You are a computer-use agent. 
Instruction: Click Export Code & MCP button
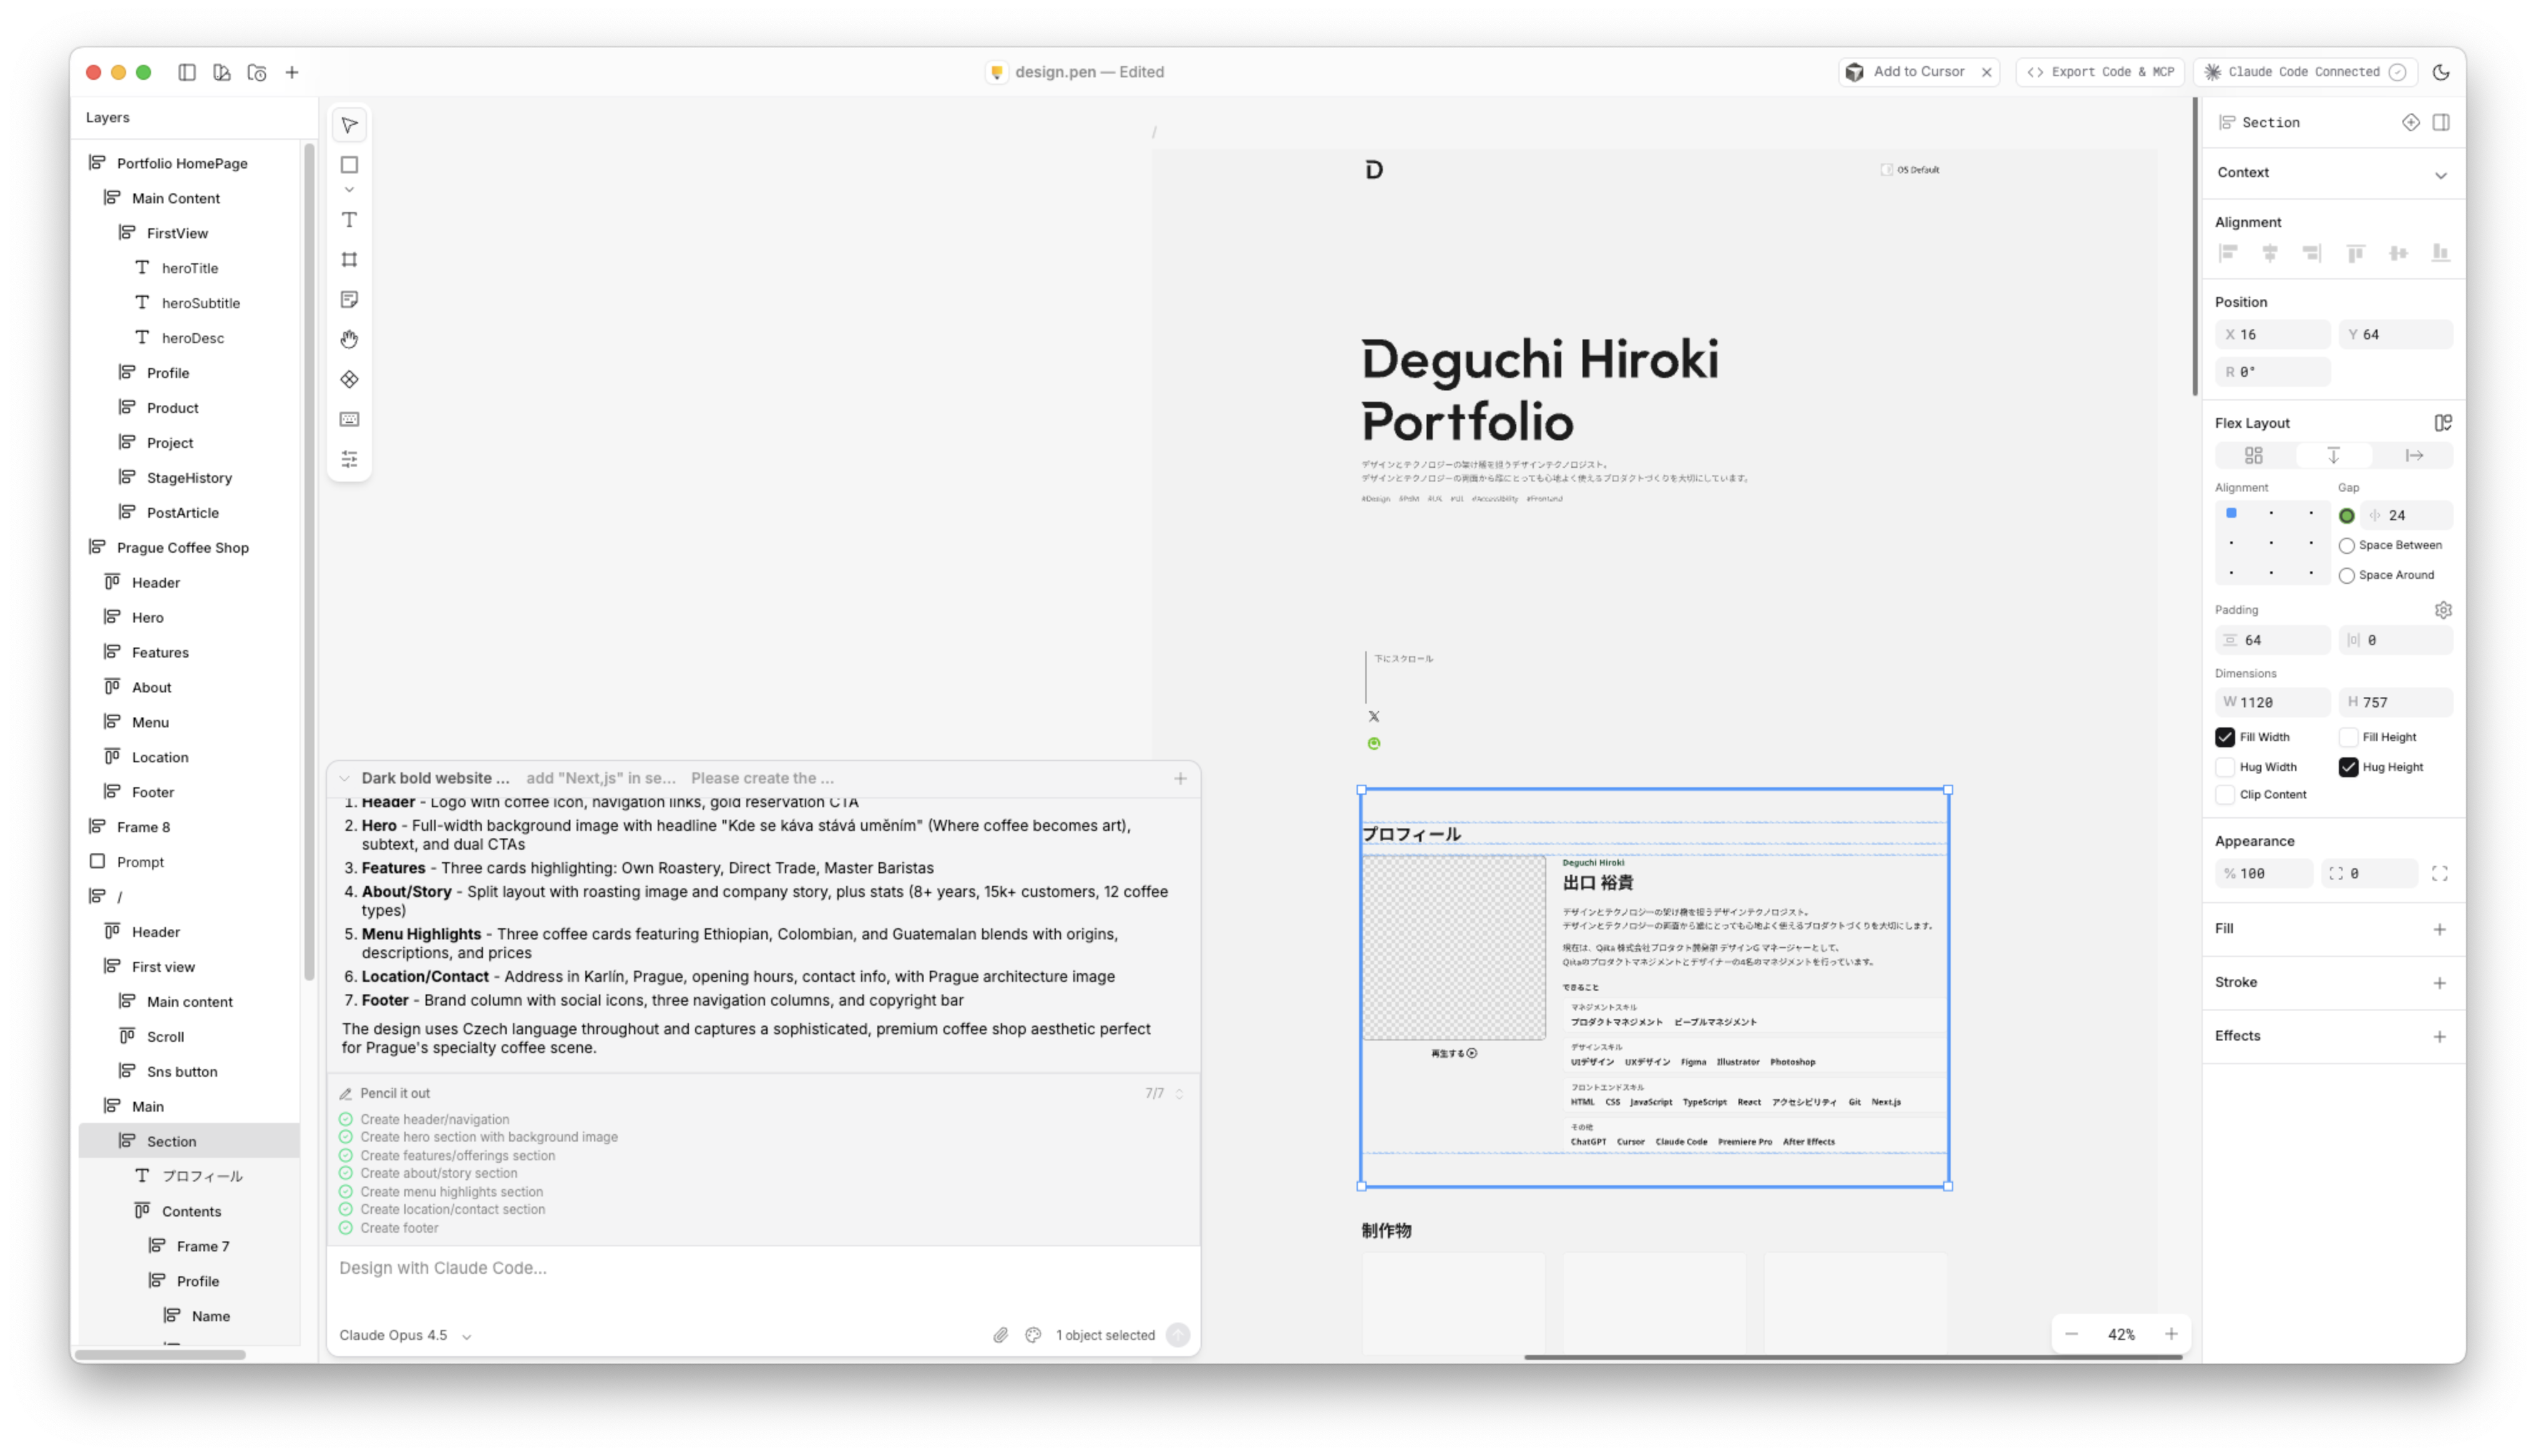tap(2100, 72)
